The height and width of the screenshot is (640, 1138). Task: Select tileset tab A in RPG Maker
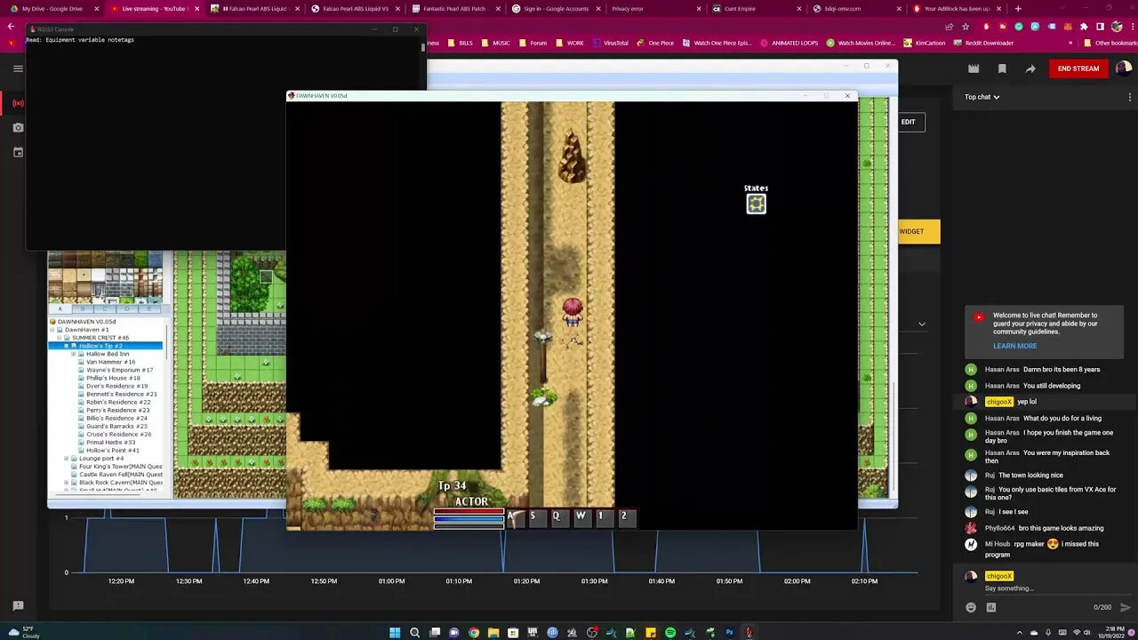click(60, 309)
